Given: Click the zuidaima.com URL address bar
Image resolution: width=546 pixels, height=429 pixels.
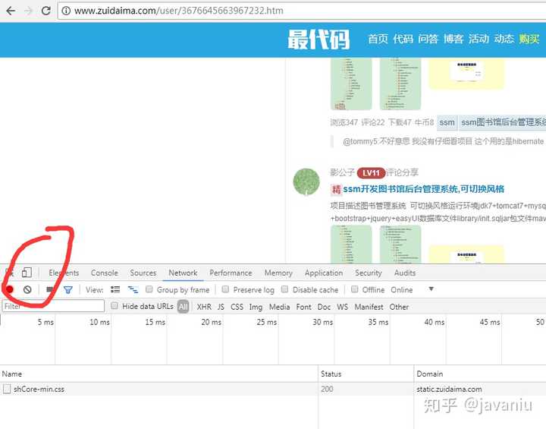Looking at the screenshot, I should coord(302,11).
